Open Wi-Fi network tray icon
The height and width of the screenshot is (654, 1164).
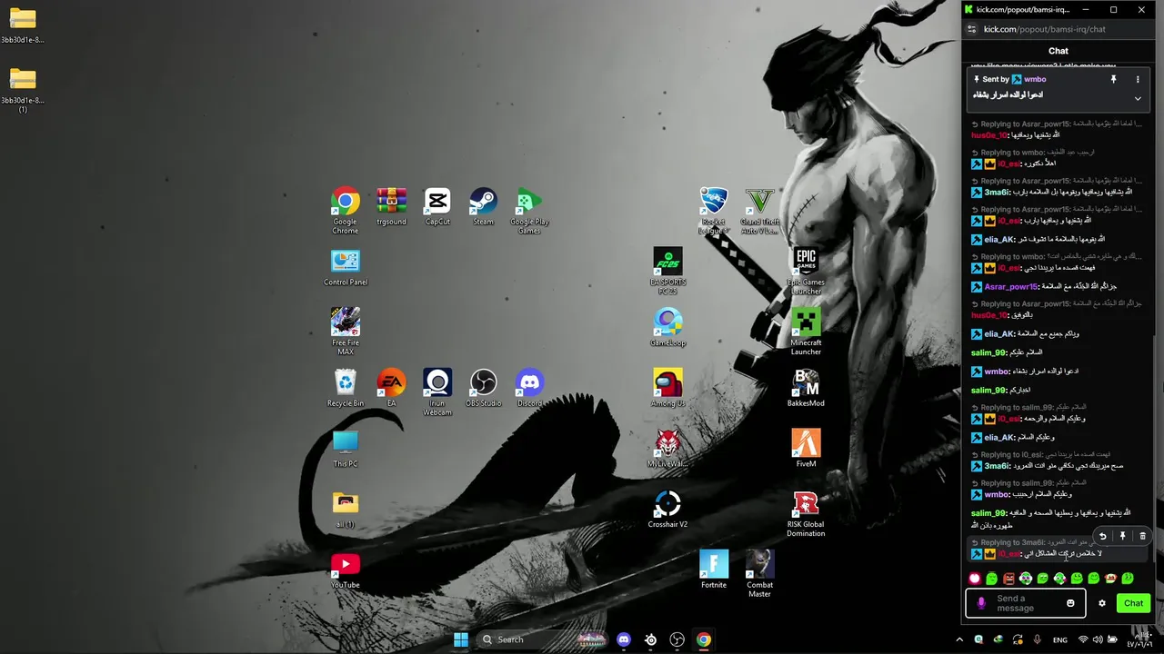click(x=1083, y=639)
